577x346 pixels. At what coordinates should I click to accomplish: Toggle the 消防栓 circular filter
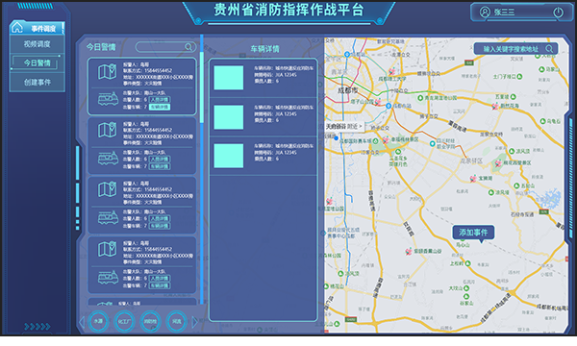[150, 321]
